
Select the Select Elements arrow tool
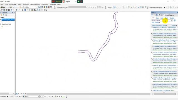22,10
